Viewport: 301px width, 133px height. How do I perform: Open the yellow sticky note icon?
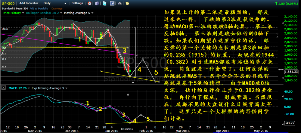pos(127,3)
